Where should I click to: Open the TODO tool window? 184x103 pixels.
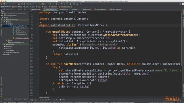63,100
